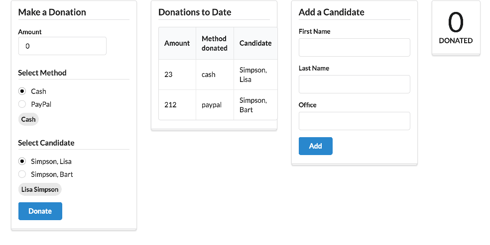Image resolution: width=490 pixels, height=245 pixels.
Task: Select the PayPal payment method radio
Action: coord(22,104)
